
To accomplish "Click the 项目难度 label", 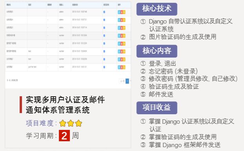I will [x=42, y=123].
